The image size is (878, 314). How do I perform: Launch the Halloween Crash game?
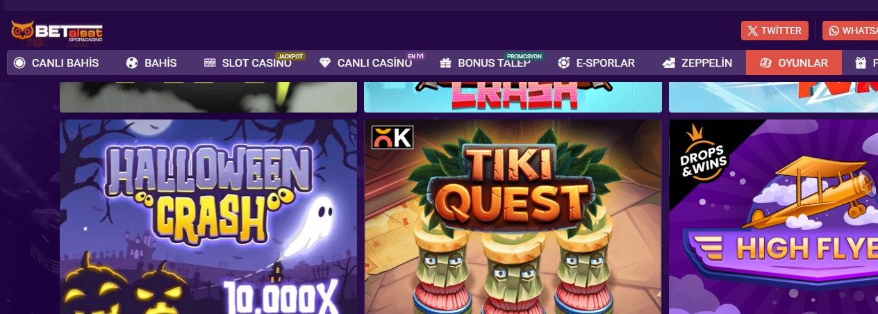208,217
